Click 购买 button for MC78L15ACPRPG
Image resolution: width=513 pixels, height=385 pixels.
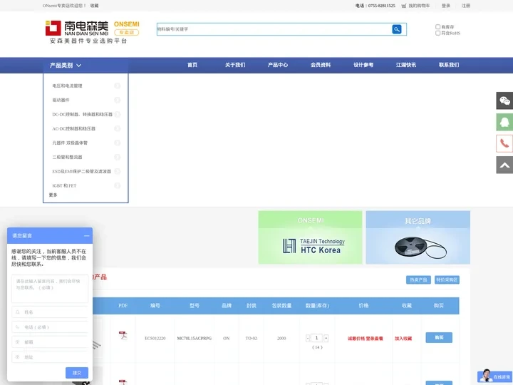[439, 337]
